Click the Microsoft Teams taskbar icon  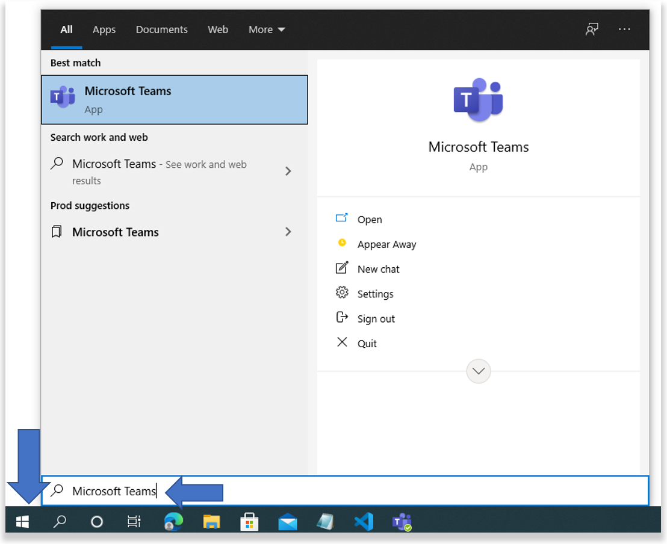402,522
